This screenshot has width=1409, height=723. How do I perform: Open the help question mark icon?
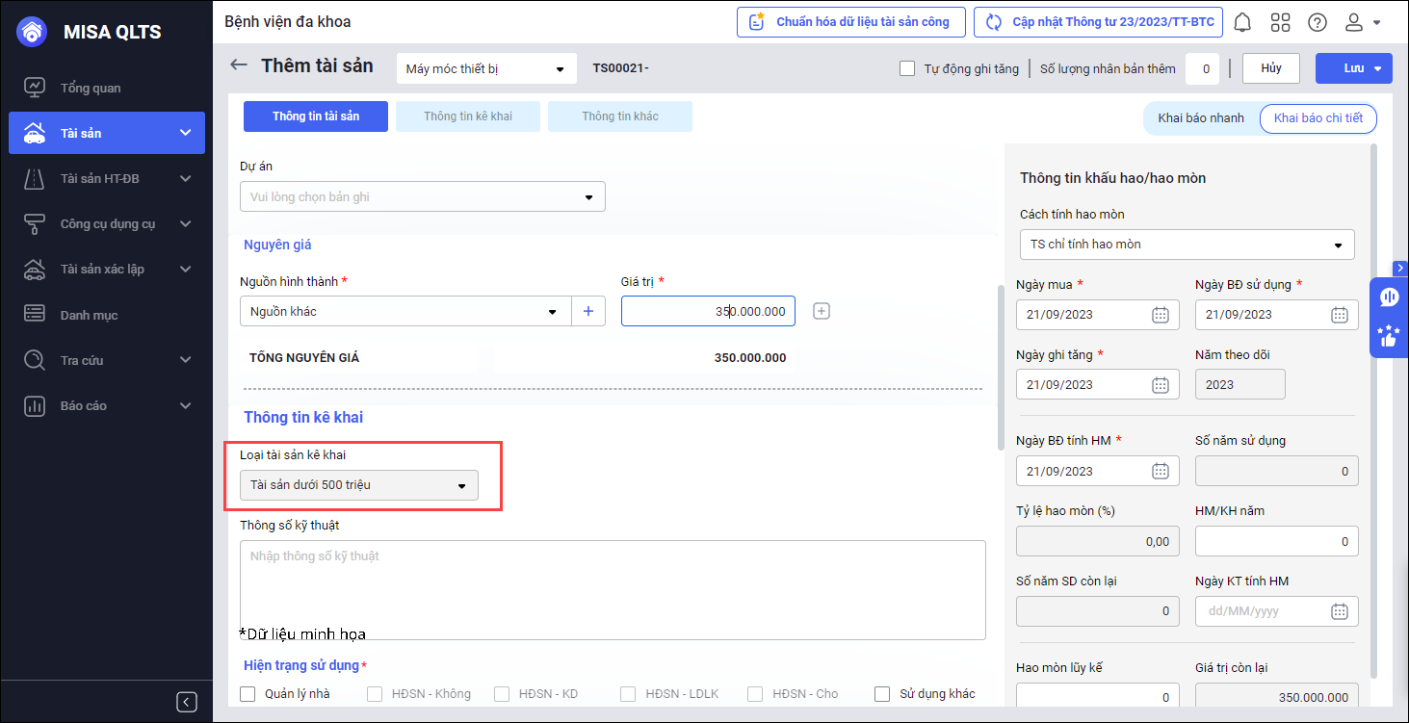point(1317,22)
